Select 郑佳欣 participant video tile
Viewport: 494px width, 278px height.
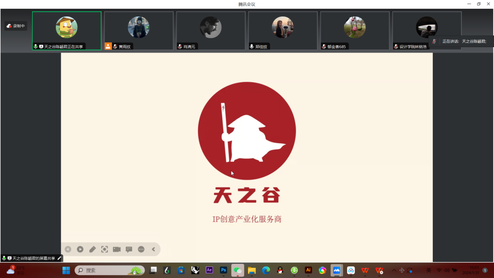click(x=283, y=30)
